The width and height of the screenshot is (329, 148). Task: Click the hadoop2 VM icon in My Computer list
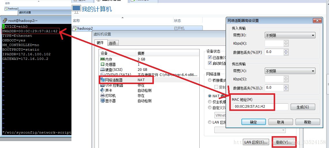(x=75, y=28)
